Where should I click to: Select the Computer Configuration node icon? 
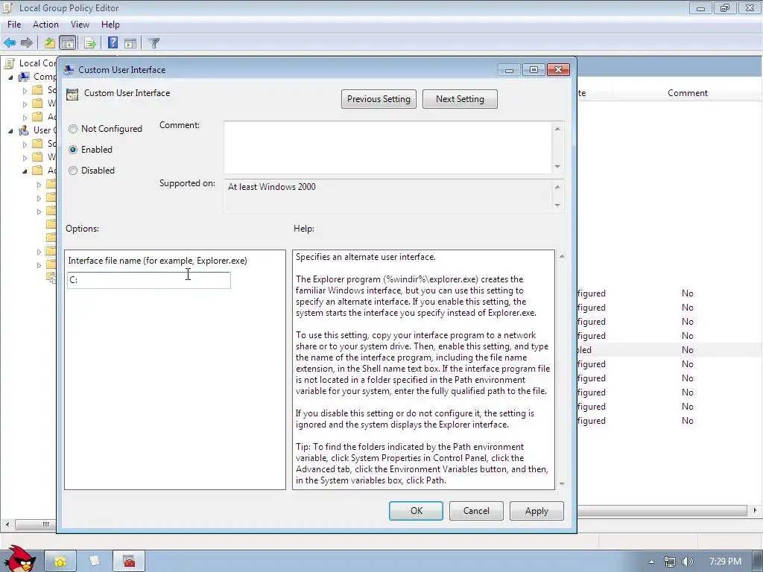pos(24,77)
